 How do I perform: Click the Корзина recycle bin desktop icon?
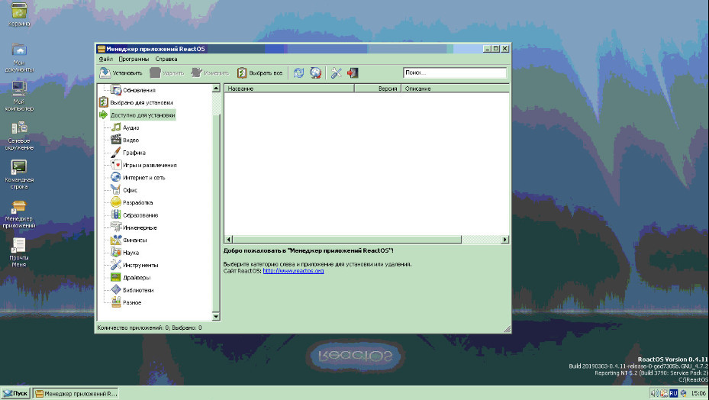19,15
